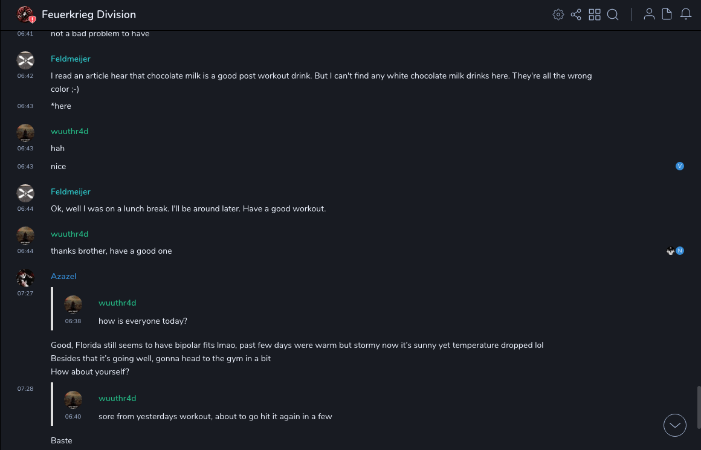Open room settings gear icon
The height and width of the screenshot is (450, 701).
(x=558, y=14)
